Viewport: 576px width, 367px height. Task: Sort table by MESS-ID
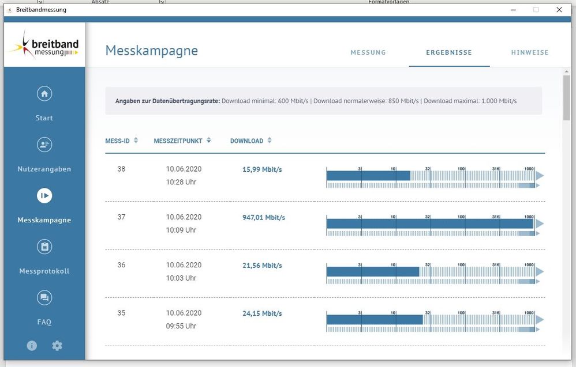[x=122, y=141]
